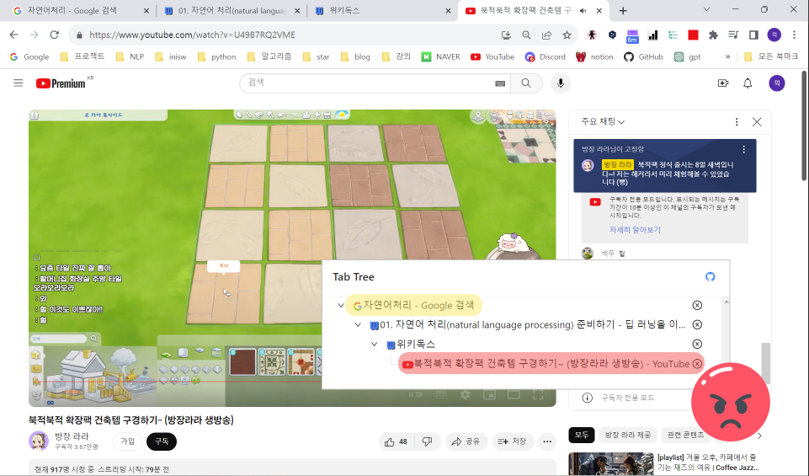Screen dimensions: 809x476
Task: Open the YouTube hamburger guide menu
Action: (18, 83)
